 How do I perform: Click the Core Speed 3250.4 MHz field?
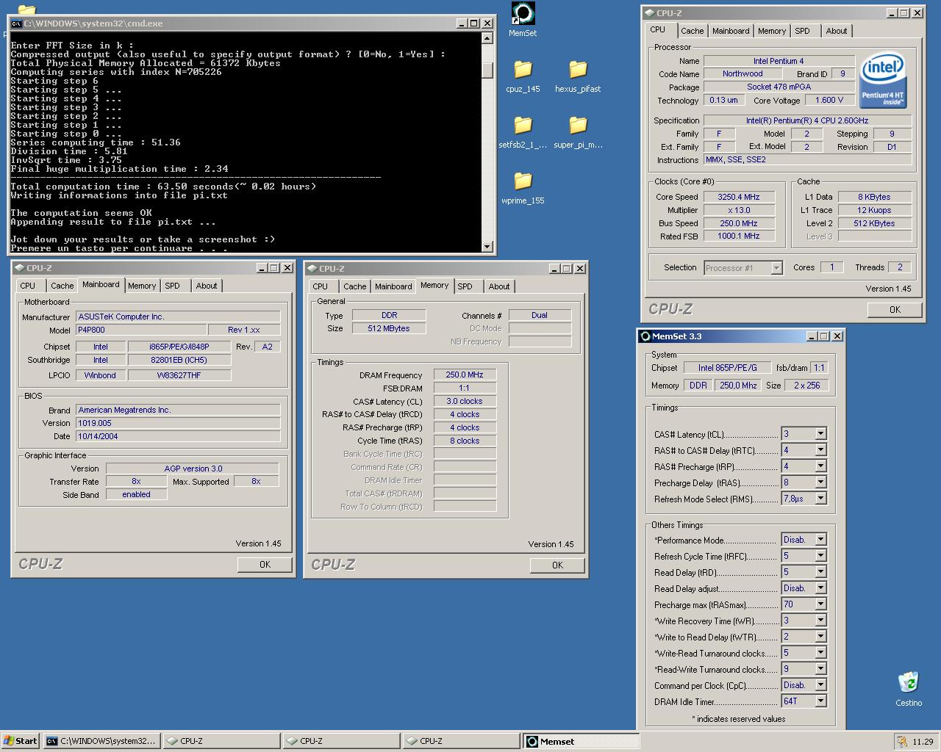tap(739, 197)
